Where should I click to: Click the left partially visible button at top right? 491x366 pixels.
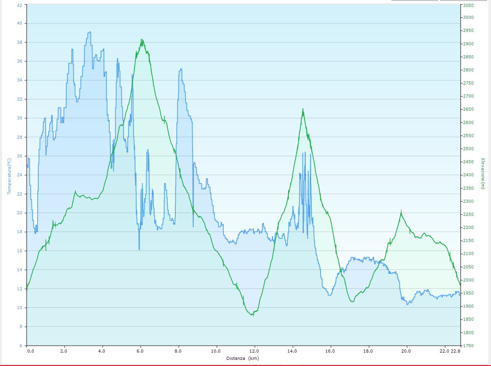point(415,0)
